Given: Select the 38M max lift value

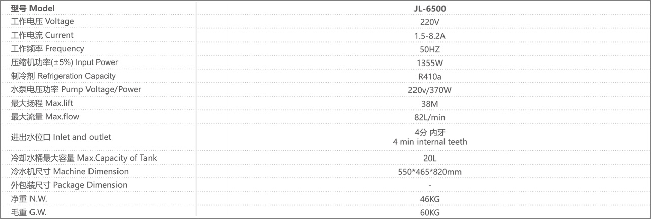Looking at the screenshot, I should pos(430,104).
